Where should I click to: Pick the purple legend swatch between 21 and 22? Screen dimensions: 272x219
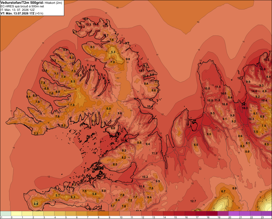coord(245,214)
